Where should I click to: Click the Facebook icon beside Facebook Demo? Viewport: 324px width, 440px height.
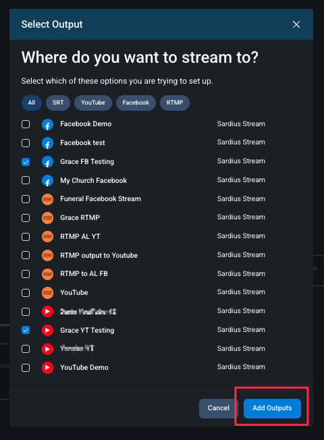47,124
